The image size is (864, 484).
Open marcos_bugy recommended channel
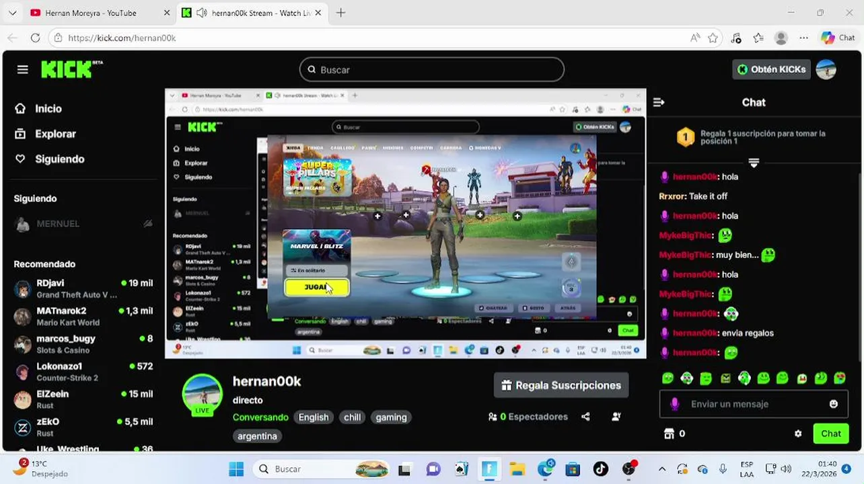(83, 344)
